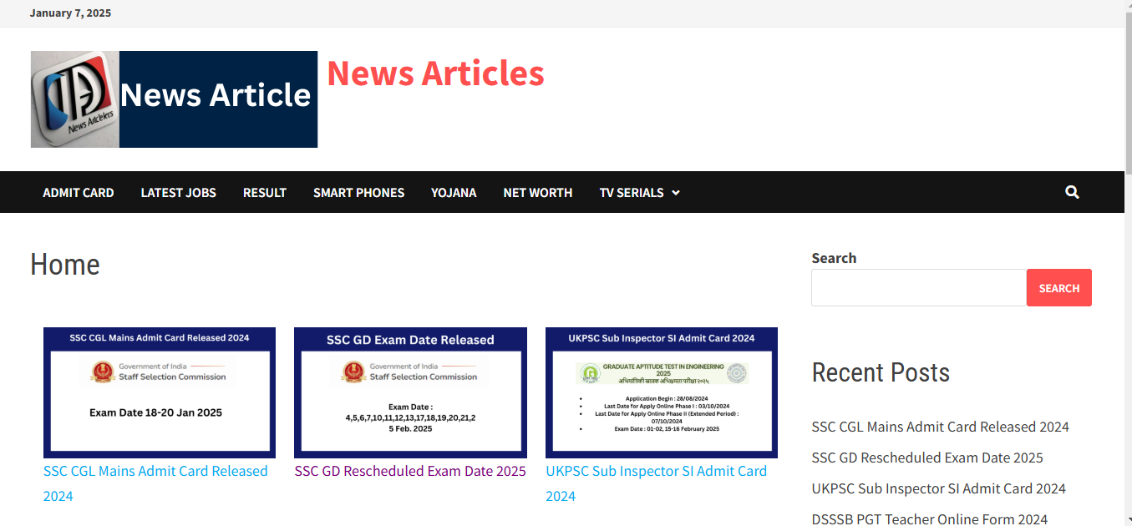Open article link SSC GD Rescheduled Exam Date 2025

click(410, 471)
